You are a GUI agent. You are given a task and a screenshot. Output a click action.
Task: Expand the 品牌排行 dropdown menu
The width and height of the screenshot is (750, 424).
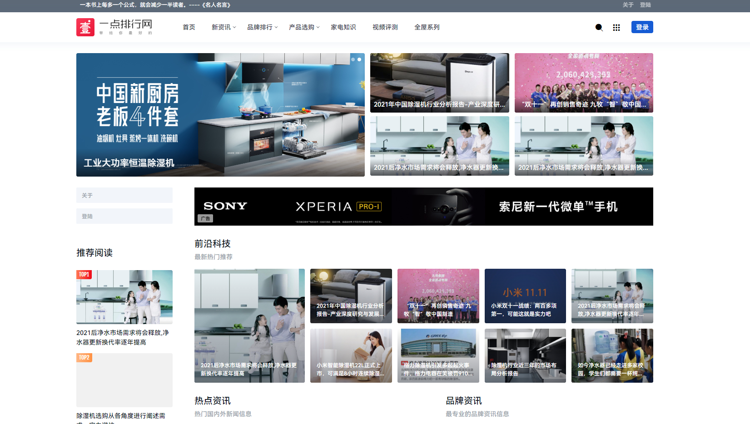[x=263, y=27]
